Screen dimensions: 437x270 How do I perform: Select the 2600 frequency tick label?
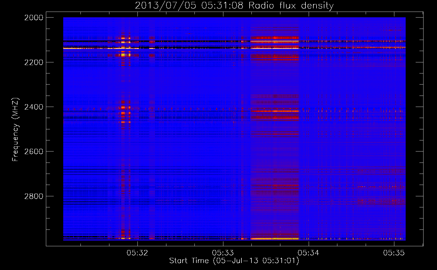point(34,151)
